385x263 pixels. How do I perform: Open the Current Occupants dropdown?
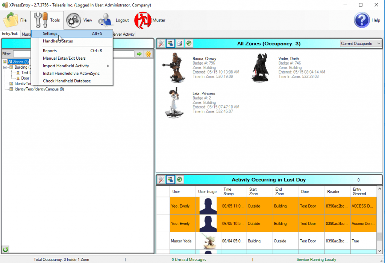[x=361, y=44]
